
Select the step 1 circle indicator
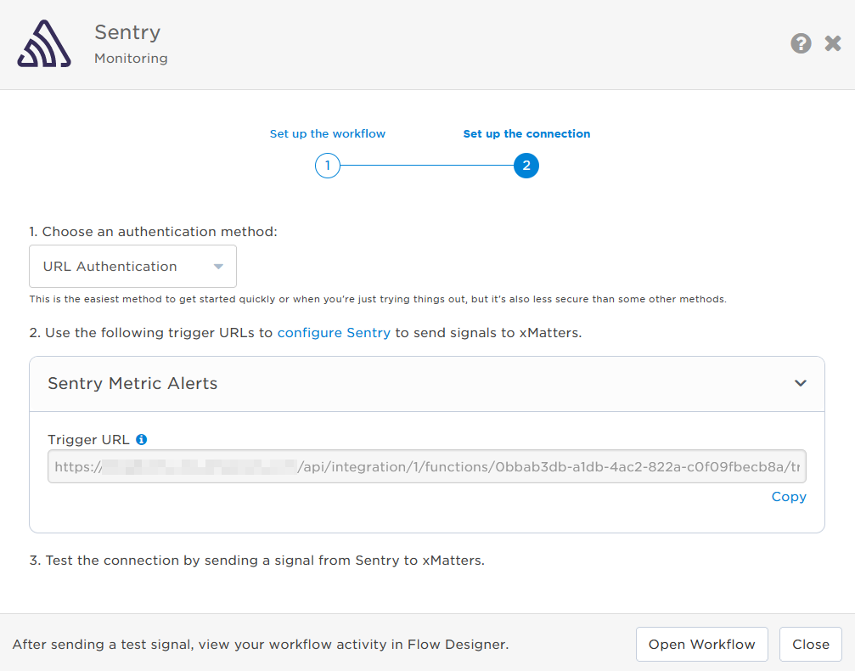click(327, 166)
